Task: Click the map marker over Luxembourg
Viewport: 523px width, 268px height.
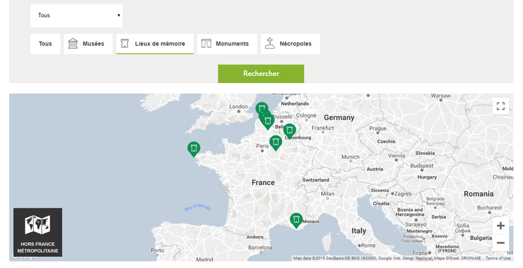Action: point(290,130)
